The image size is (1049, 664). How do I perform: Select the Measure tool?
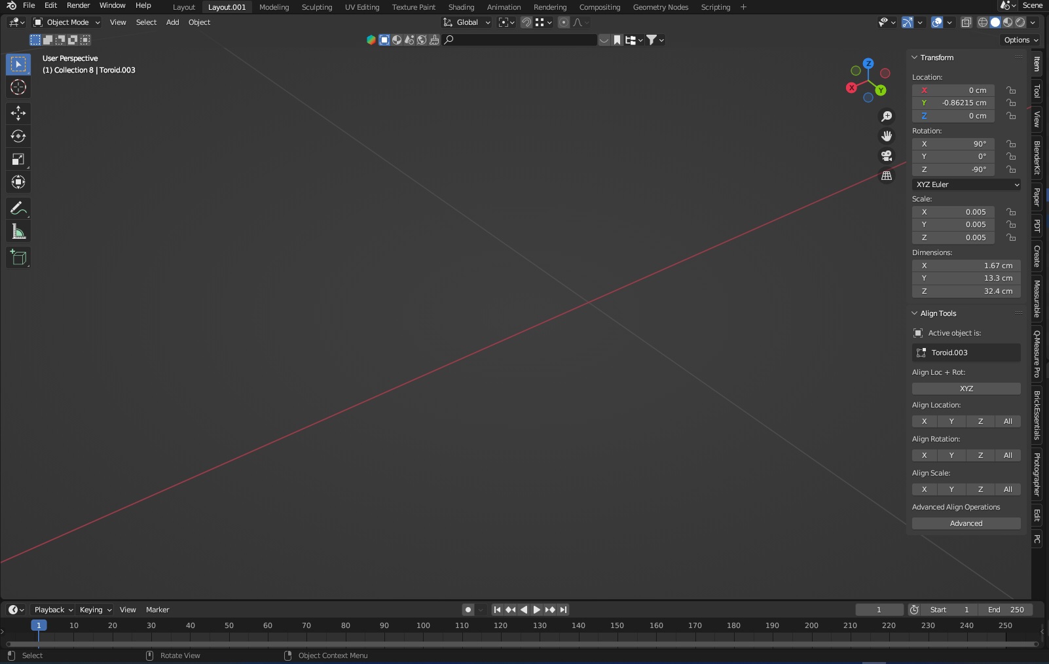(x=18, y=232)
